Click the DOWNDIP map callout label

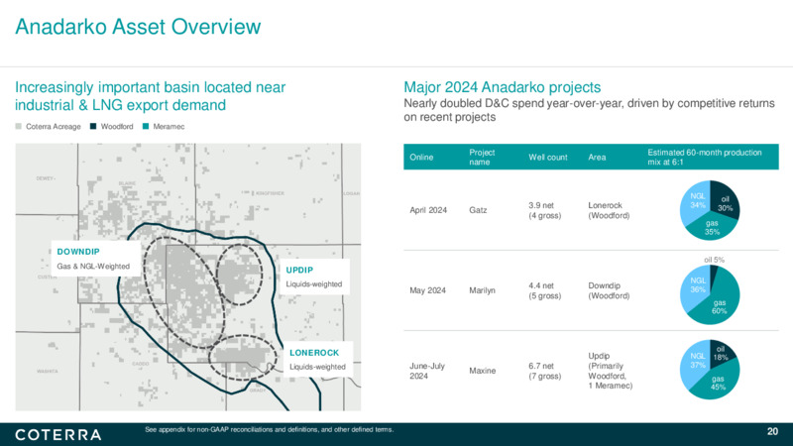(78, 252)
